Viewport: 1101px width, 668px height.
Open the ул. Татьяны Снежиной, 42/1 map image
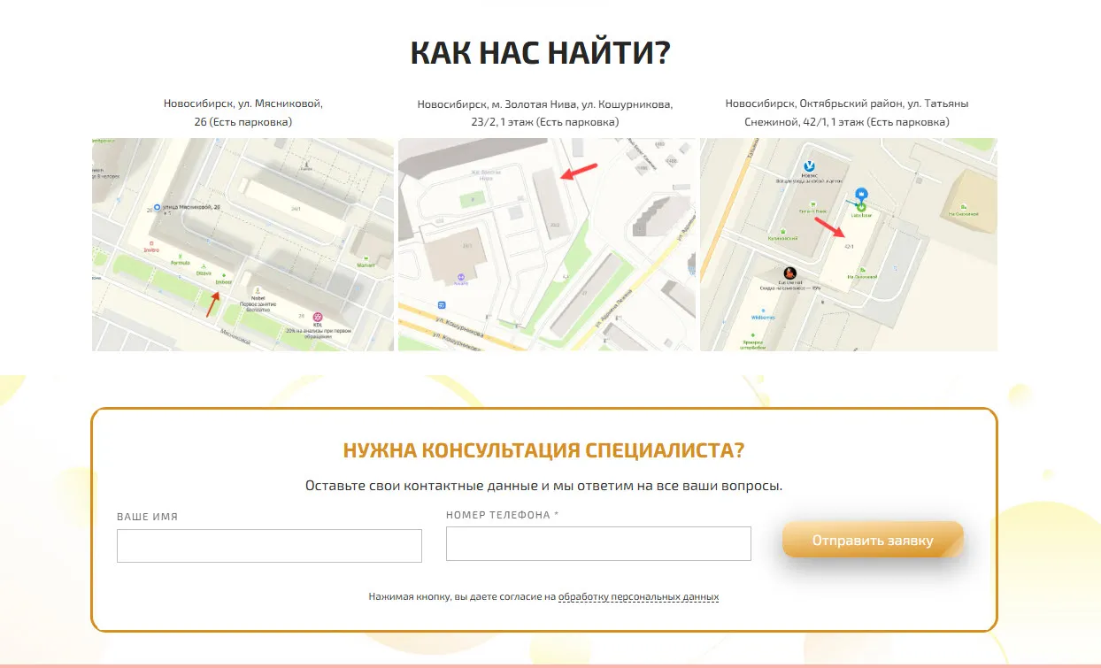point(849,244)
